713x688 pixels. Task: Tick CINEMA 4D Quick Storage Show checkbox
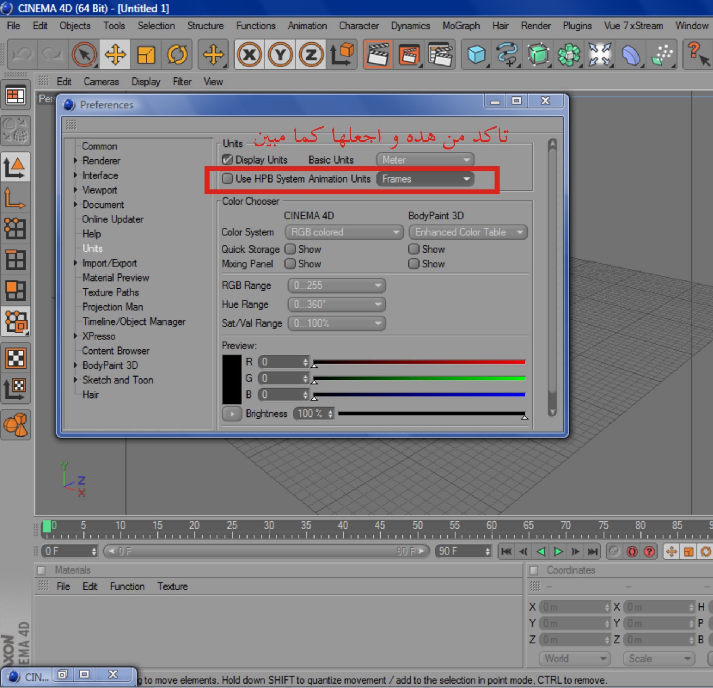tap(290, 249)
